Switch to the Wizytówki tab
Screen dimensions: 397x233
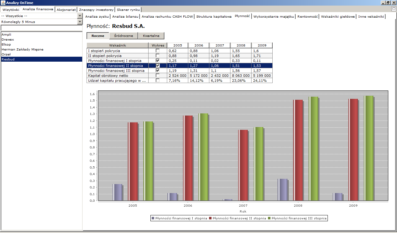coord(11,10)
